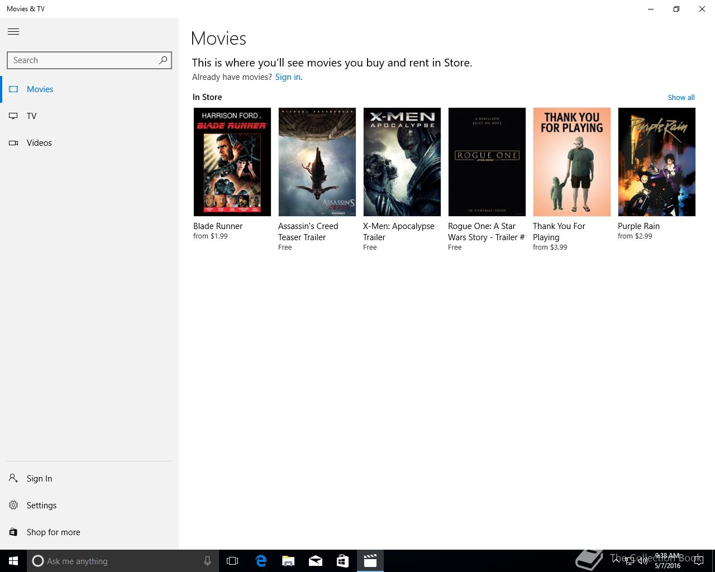Click the Purple Rain title text
The width and height of the screenshot is (715, 572).
pyautogui.click(x=638, y=226)
